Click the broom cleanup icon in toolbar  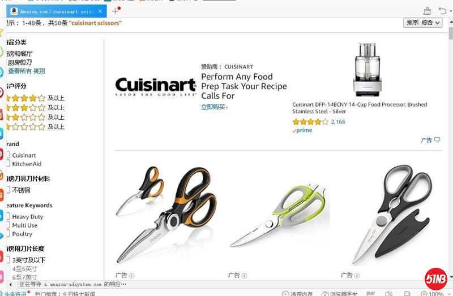pyautogui.click(x=427, y=11)
